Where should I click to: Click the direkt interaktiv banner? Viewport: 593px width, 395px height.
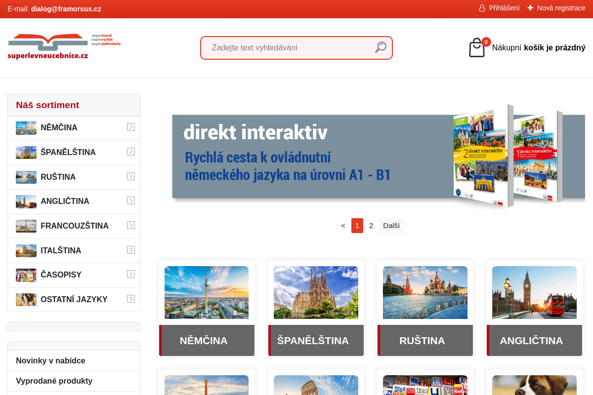(378, 157)
